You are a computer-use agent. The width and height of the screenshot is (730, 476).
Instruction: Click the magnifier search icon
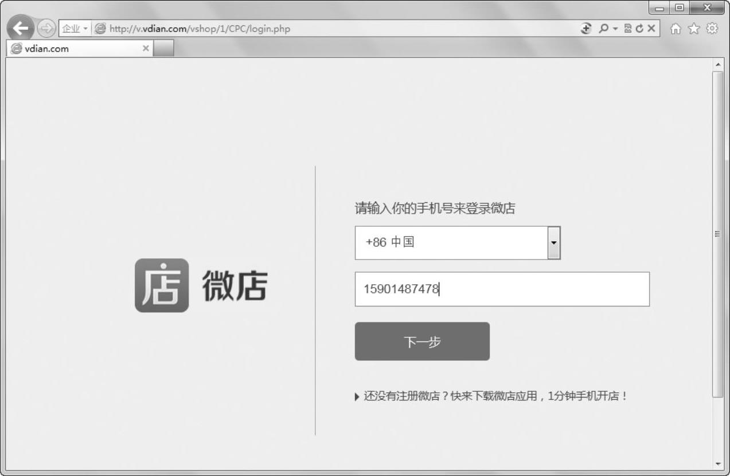pos(603,28)
